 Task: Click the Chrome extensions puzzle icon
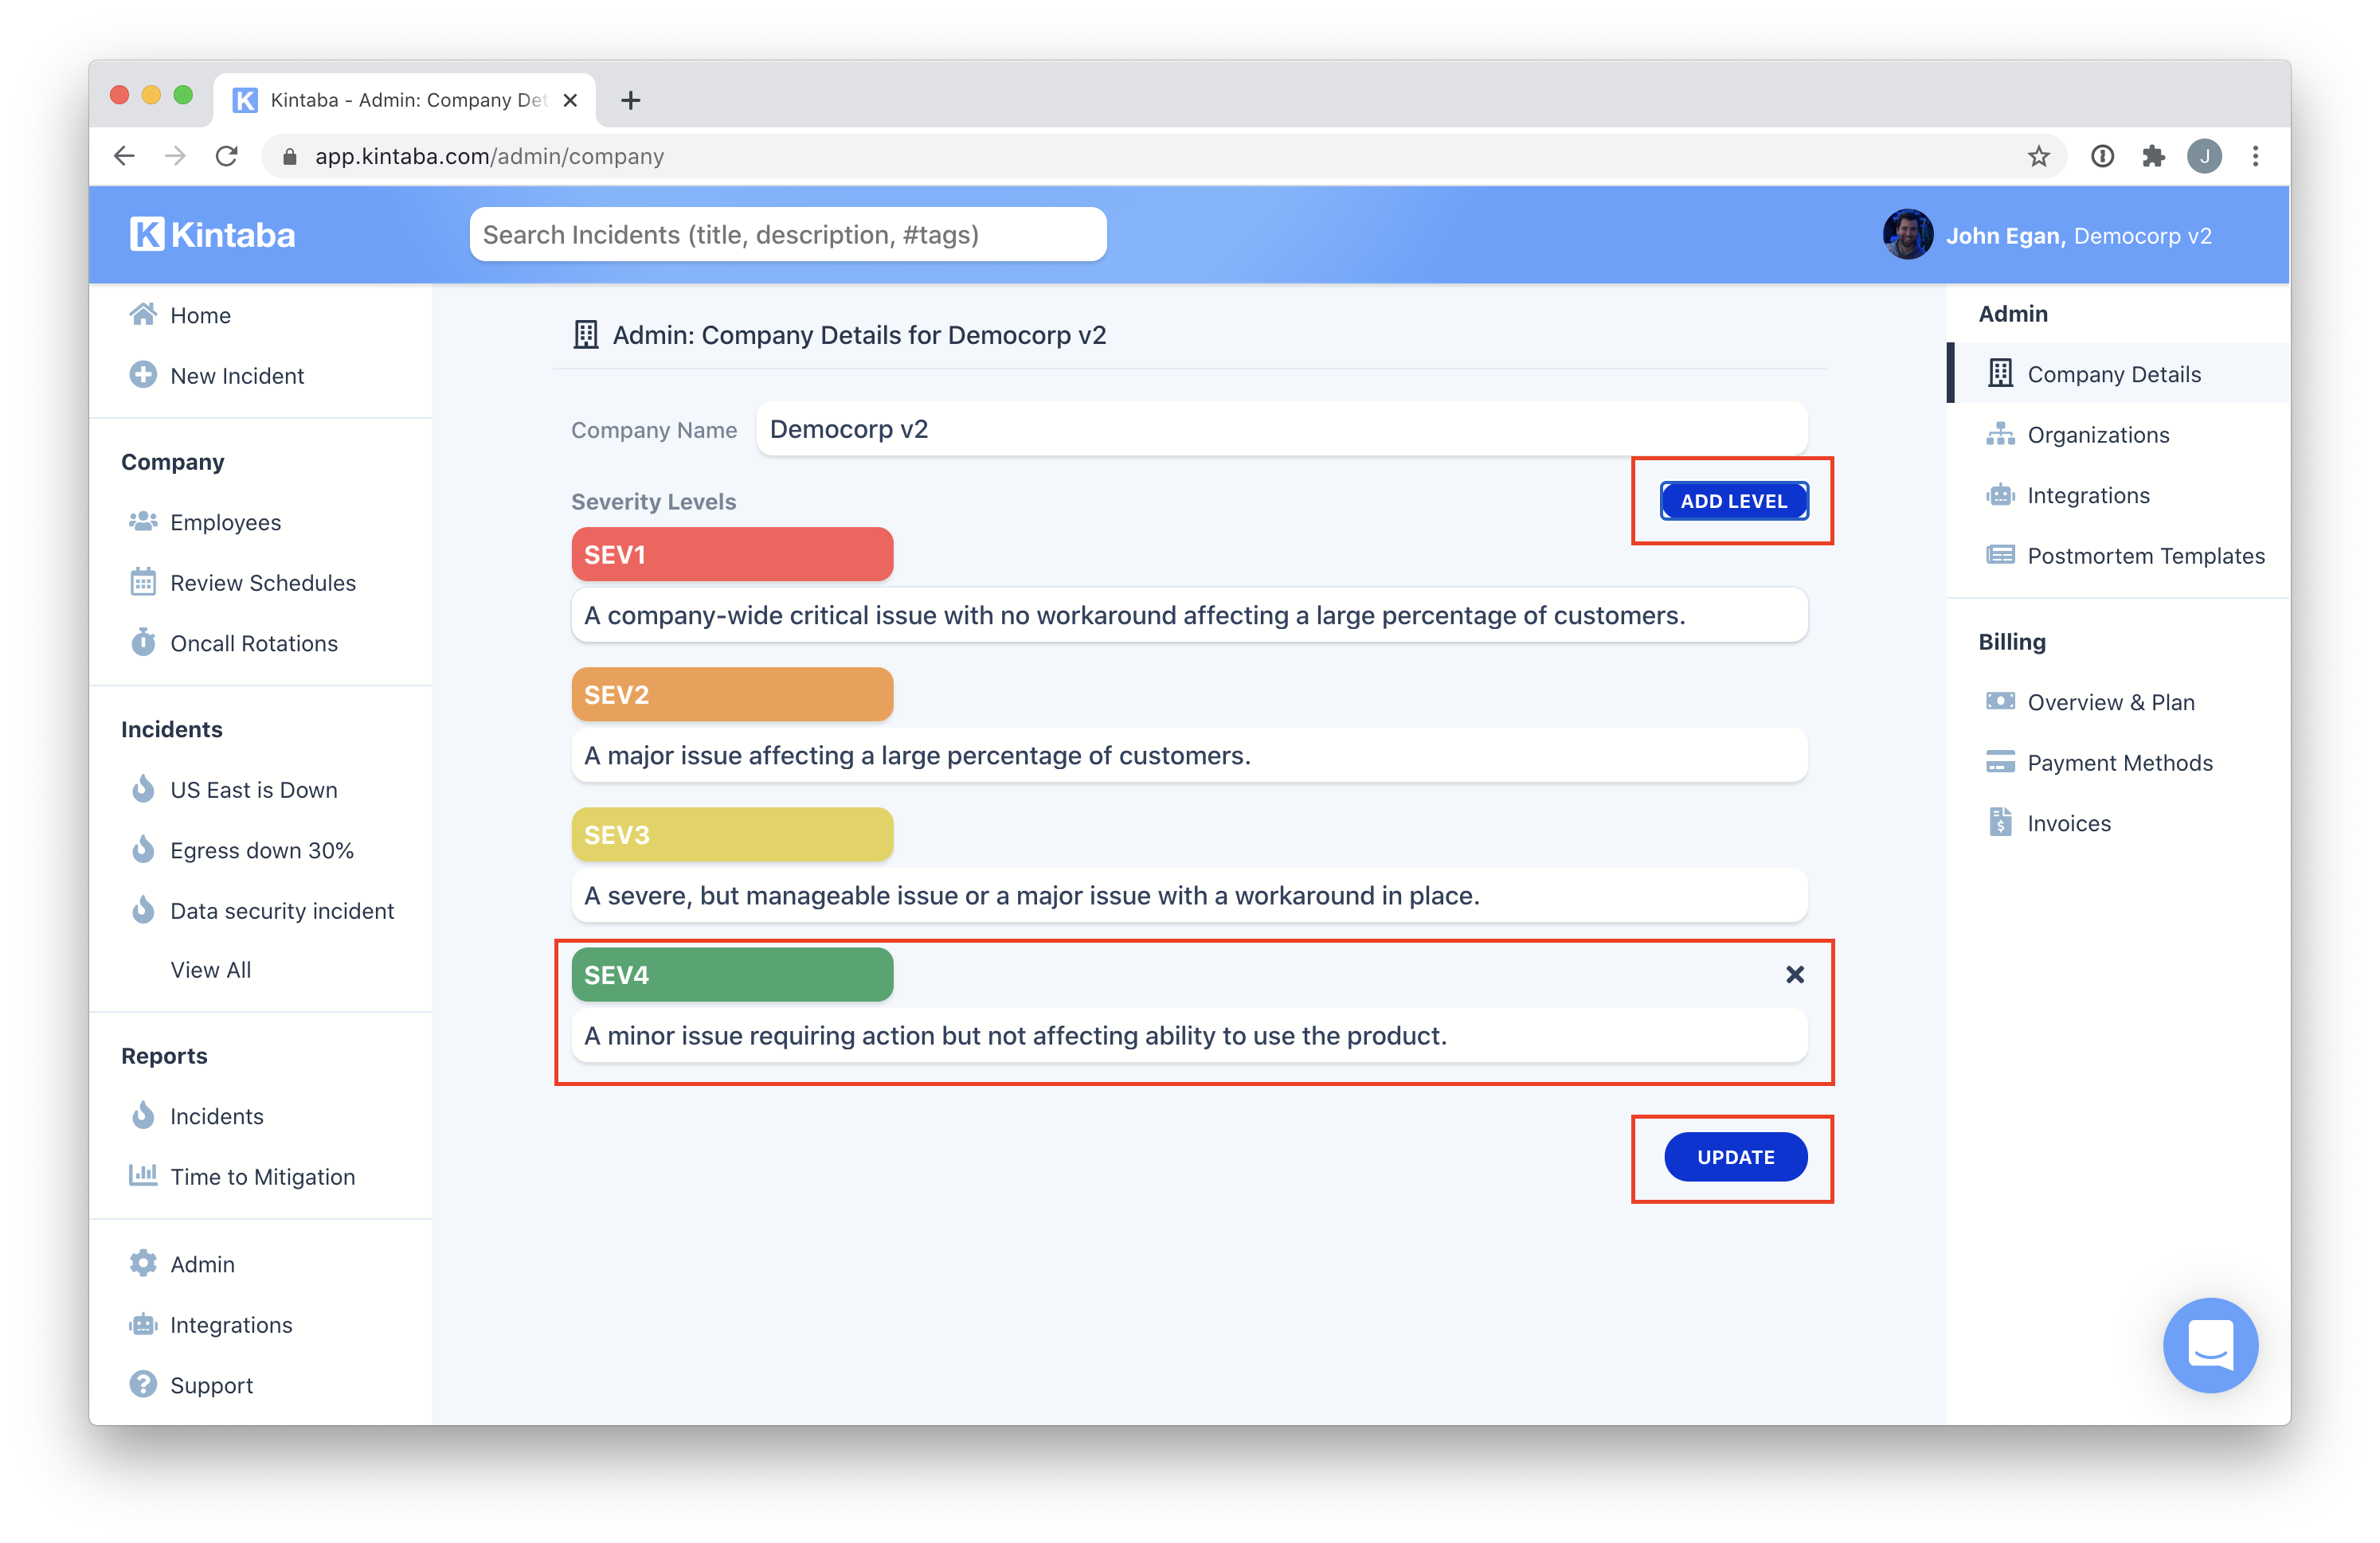tap(2153, 156)
